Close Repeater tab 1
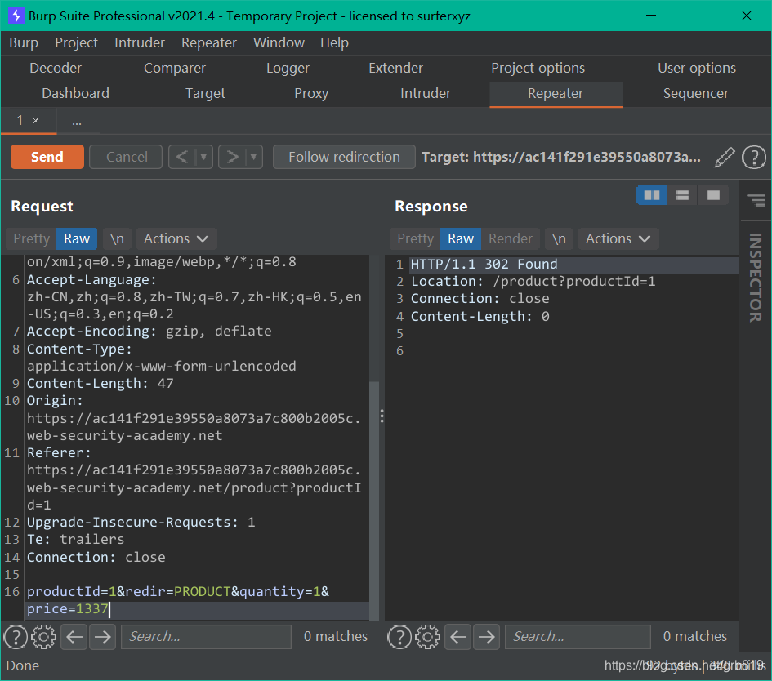The height and width of the screenshot is (681, 772). pyautogui.click(x=36, y=121)
